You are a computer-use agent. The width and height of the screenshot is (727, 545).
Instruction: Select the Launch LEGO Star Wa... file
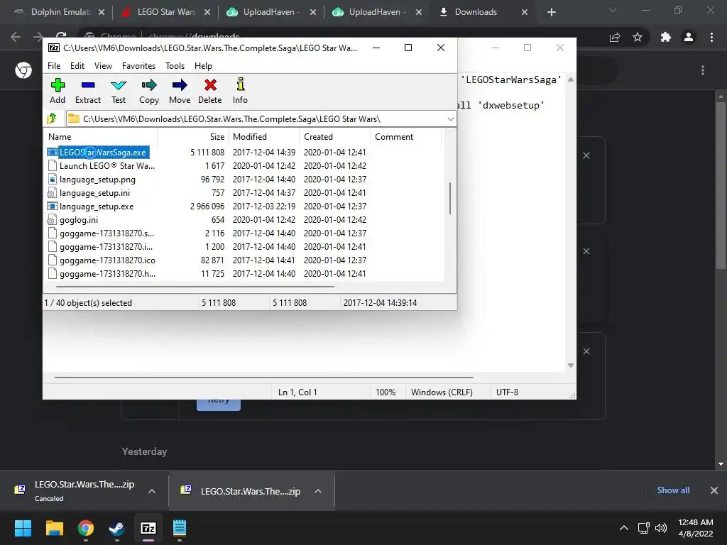point(107,166)
